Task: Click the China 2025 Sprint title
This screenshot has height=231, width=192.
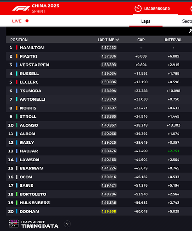Action: coord(46,8)
